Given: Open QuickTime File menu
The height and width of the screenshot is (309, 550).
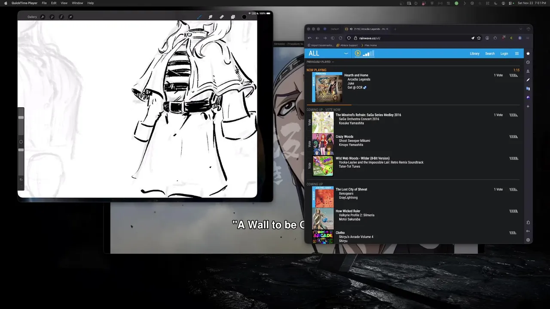Looking at the screenshot, I should click(x=44, y=3).
